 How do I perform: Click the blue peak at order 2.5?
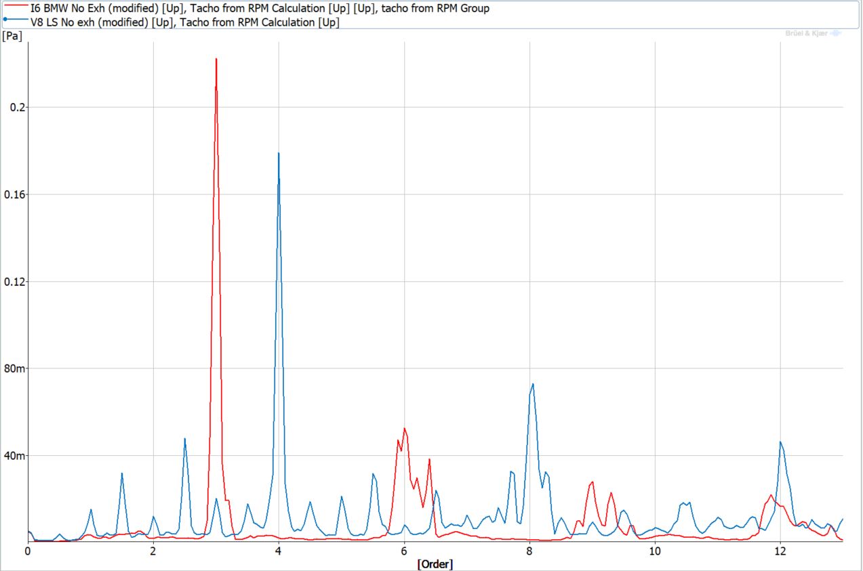tap(184, 439)
